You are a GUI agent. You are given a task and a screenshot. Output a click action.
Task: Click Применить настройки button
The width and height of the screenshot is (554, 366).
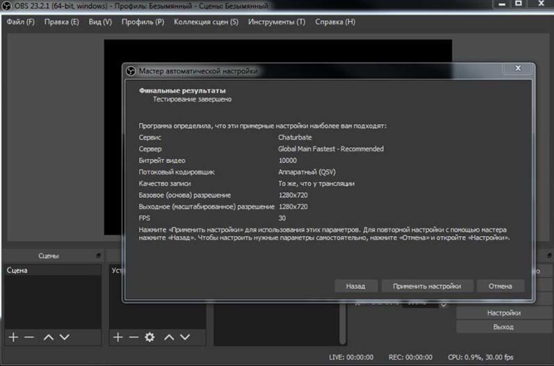tap(427, 286)
